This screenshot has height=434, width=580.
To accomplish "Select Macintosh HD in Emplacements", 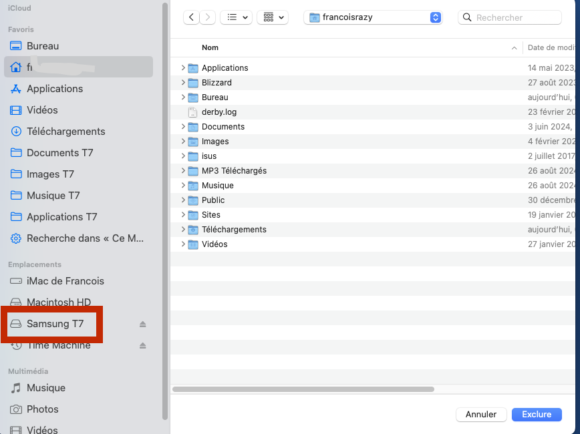I will (59, 302).
